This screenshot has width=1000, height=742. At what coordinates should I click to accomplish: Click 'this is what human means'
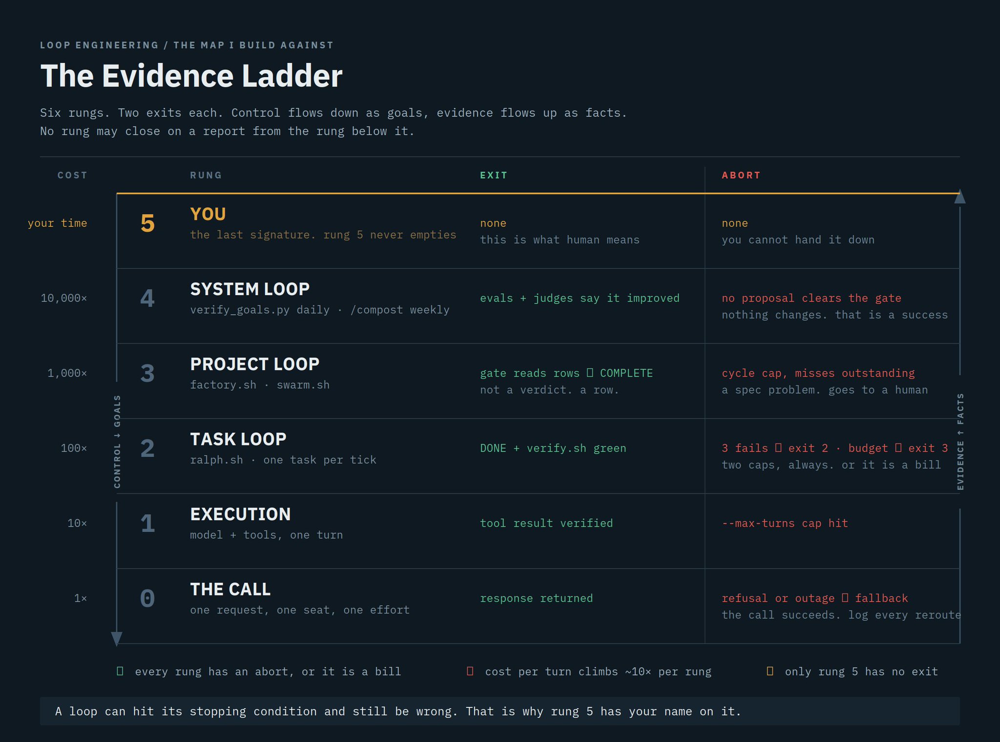(560, 240)
